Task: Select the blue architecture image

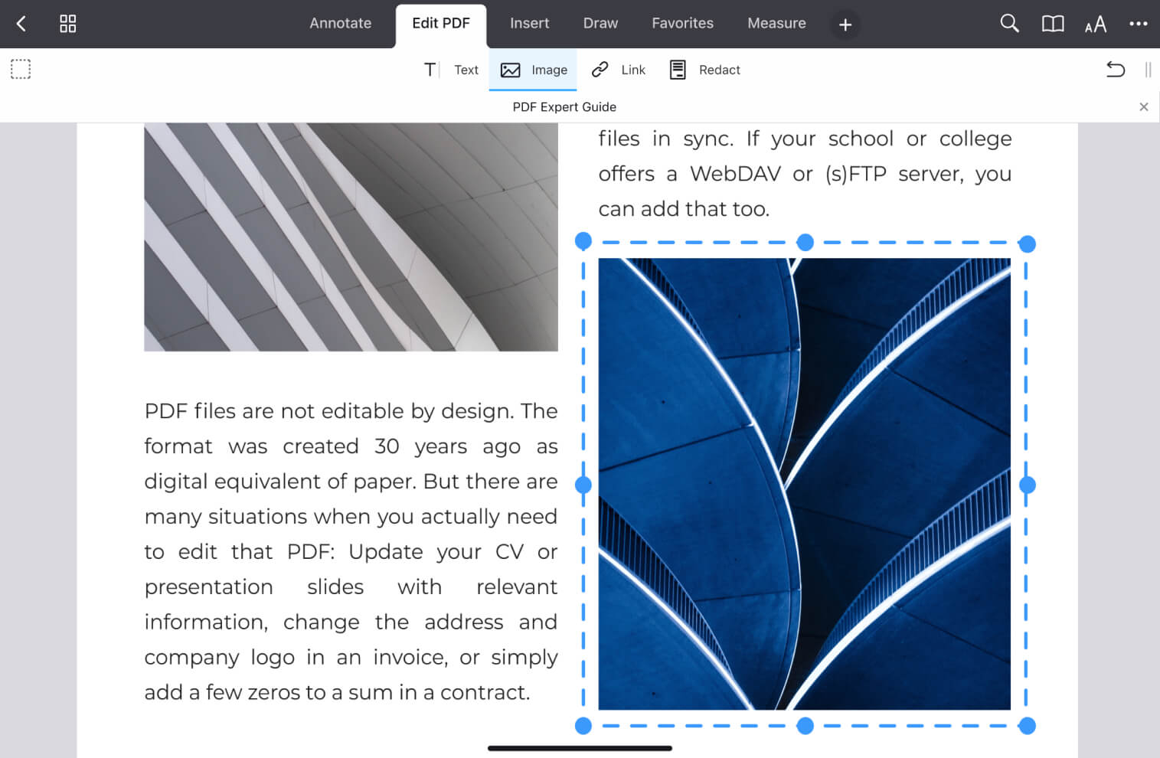Action: (805, 484)
